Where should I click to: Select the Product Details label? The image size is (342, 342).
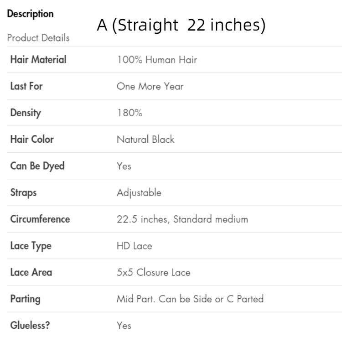tap(38, 38)
